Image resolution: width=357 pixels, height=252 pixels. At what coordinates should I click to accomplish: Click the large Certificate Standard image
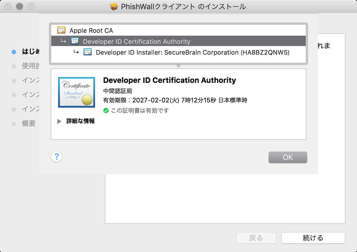(76, 92)
